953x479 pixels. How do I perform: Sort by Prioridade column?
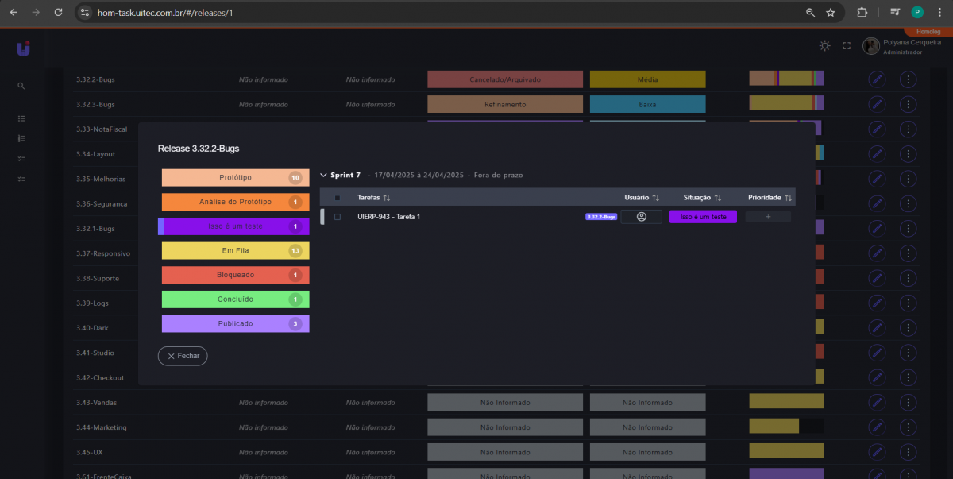point(788,198)
